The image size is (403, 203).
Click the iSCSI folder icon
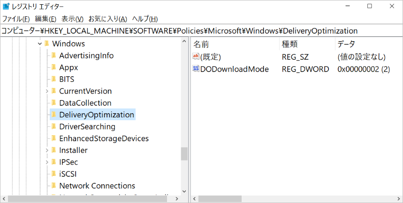pos(53,174)
